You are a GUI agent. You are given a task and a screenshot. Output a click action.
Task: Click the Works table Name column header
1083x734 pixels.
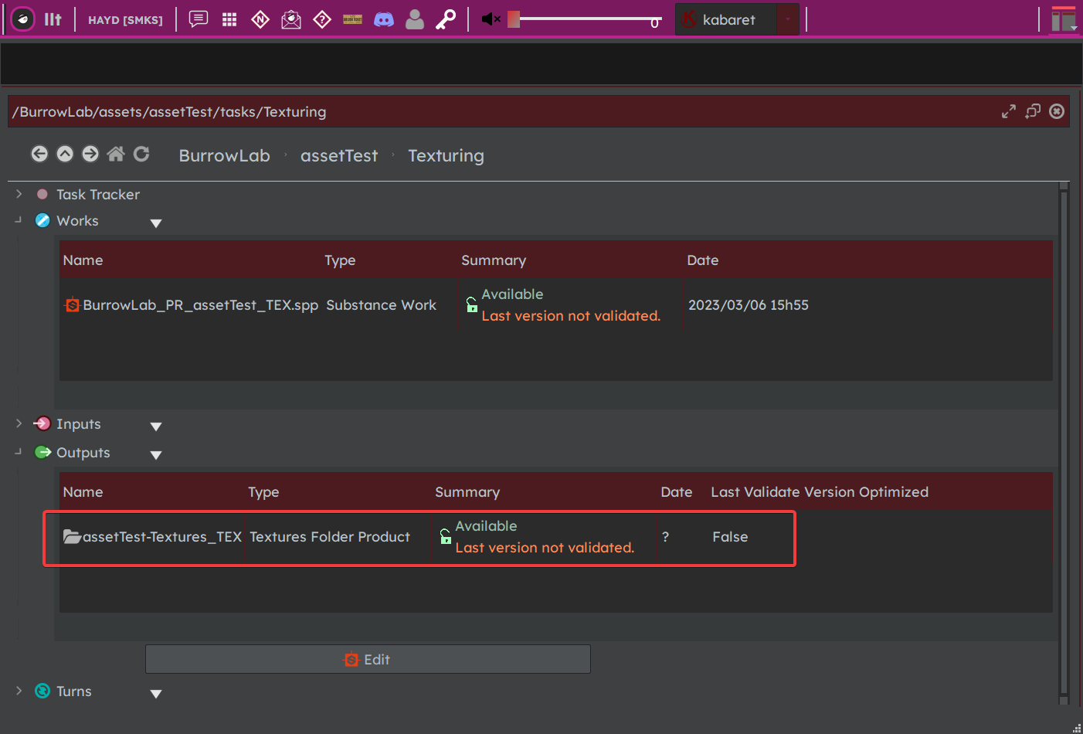83,260
